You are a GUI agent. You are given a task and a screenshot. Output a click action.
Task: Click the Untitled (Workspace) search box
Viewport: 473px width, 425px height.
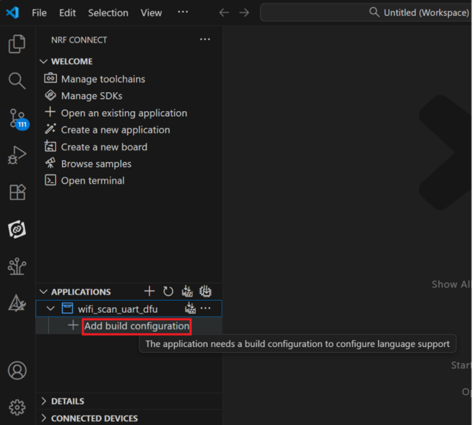[x=367, y=12]
